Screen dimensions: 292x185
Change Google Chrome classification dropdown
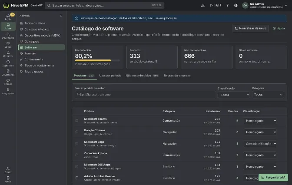tap(260, 132)
